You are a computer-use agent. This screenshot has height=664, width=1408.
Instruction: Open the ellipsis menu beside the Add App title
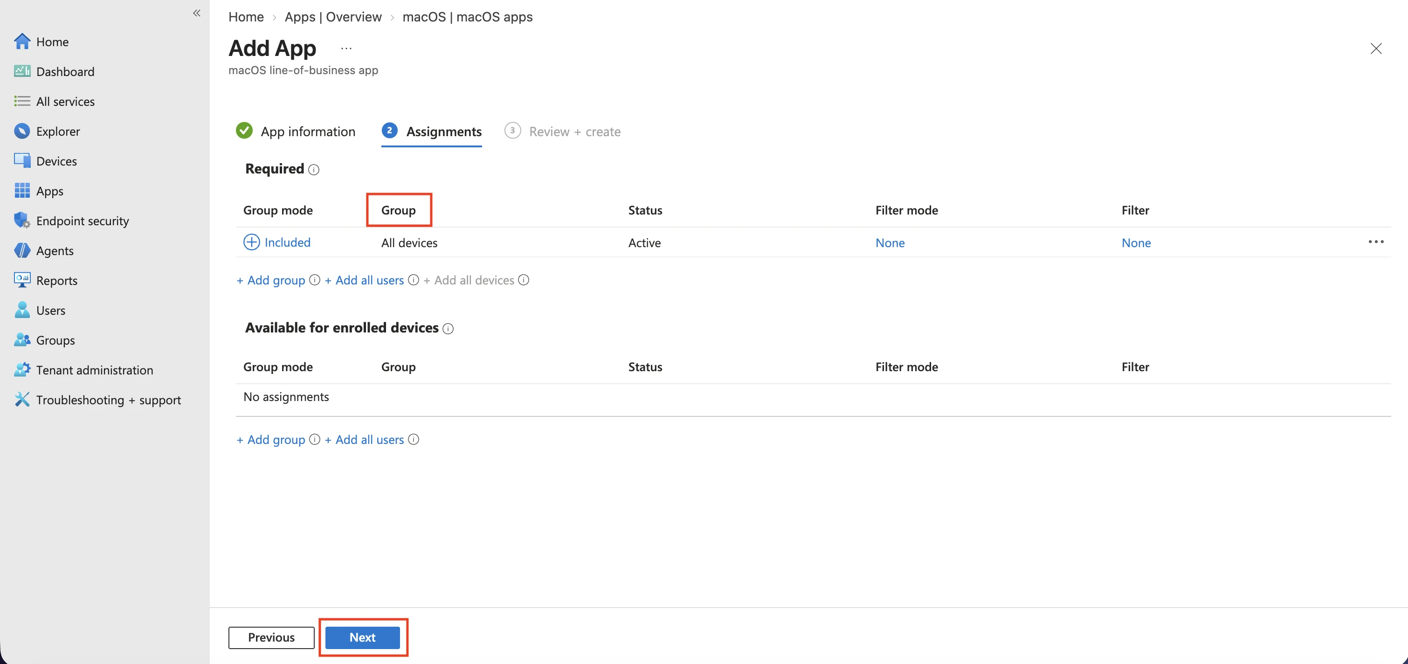coord(346,48)
